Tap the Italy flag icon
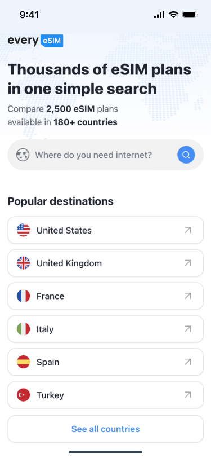211x458 pixels. tap(23, 329)
